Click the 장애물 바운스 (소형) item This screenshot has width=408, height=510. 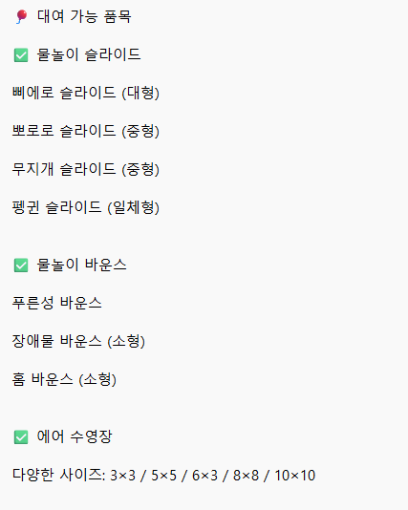(x=78, y=342)
